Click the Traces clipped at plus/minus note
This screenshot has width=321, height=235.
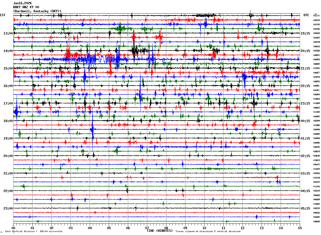click(208, 232)
